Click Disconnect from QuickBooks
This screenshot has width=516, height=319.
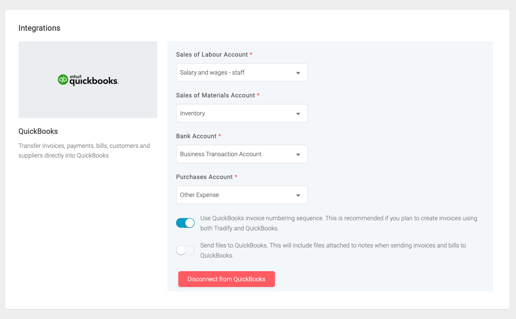click(x=226, y=279)
